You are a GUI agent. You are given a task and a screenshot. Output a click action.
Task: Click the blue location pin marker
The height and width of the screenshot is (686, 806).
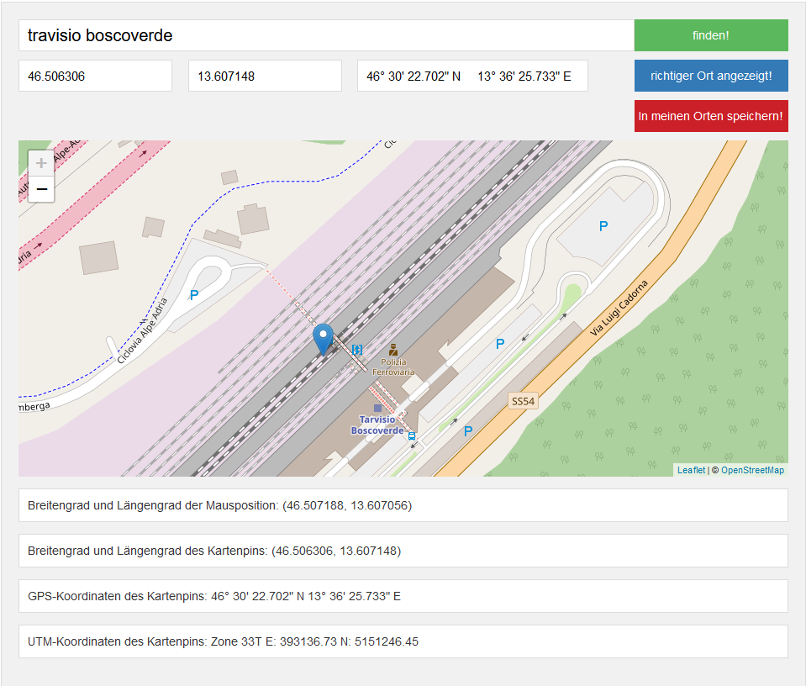(323, 339)
